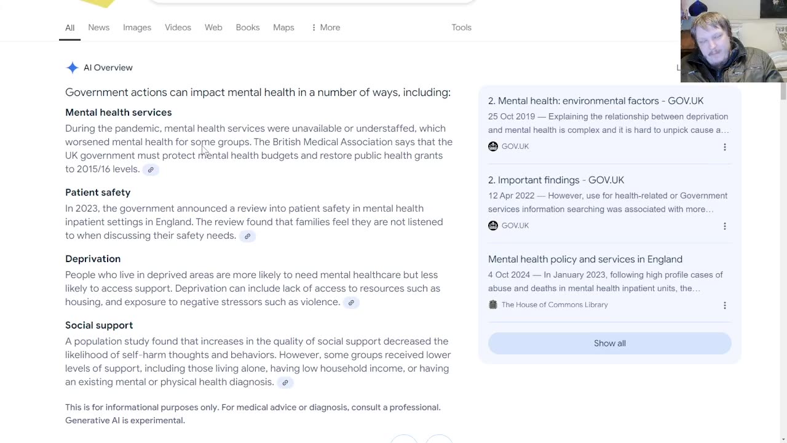Open source link after Patient safety paragraph
Viewport: 787px width, 443px height.
coord(247,236)
